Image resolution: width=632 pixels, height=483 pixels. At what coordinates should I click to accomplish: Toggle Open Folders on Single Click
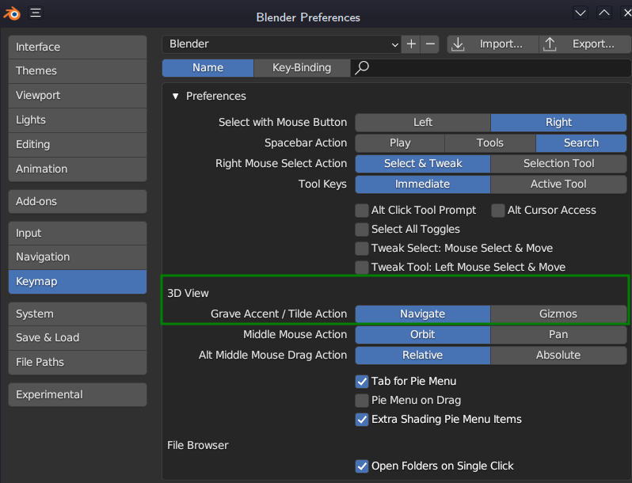[362, 466]
